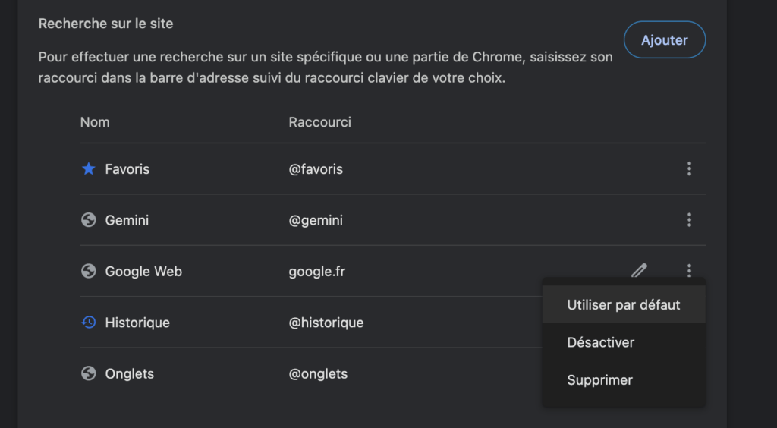The height and width of the screenshot is (428, 777).
Task: Click the Raccourci column header
Action: [x=319, y=122]
